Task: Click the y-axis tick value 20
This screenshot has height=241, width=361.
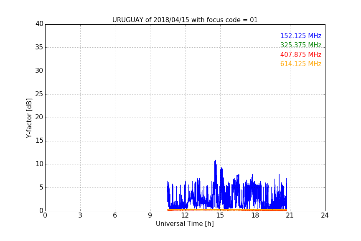Action: [x=39, y=117]
